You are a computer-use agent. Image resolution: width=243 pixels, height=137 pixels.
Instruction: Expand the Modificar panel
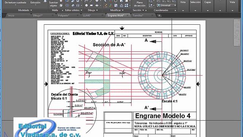click(117, 10)
